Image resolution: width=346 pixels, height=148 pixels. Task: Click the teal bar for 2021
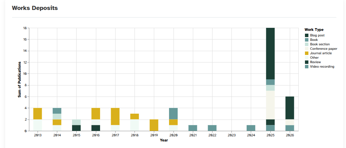click(x=193, y=128)
